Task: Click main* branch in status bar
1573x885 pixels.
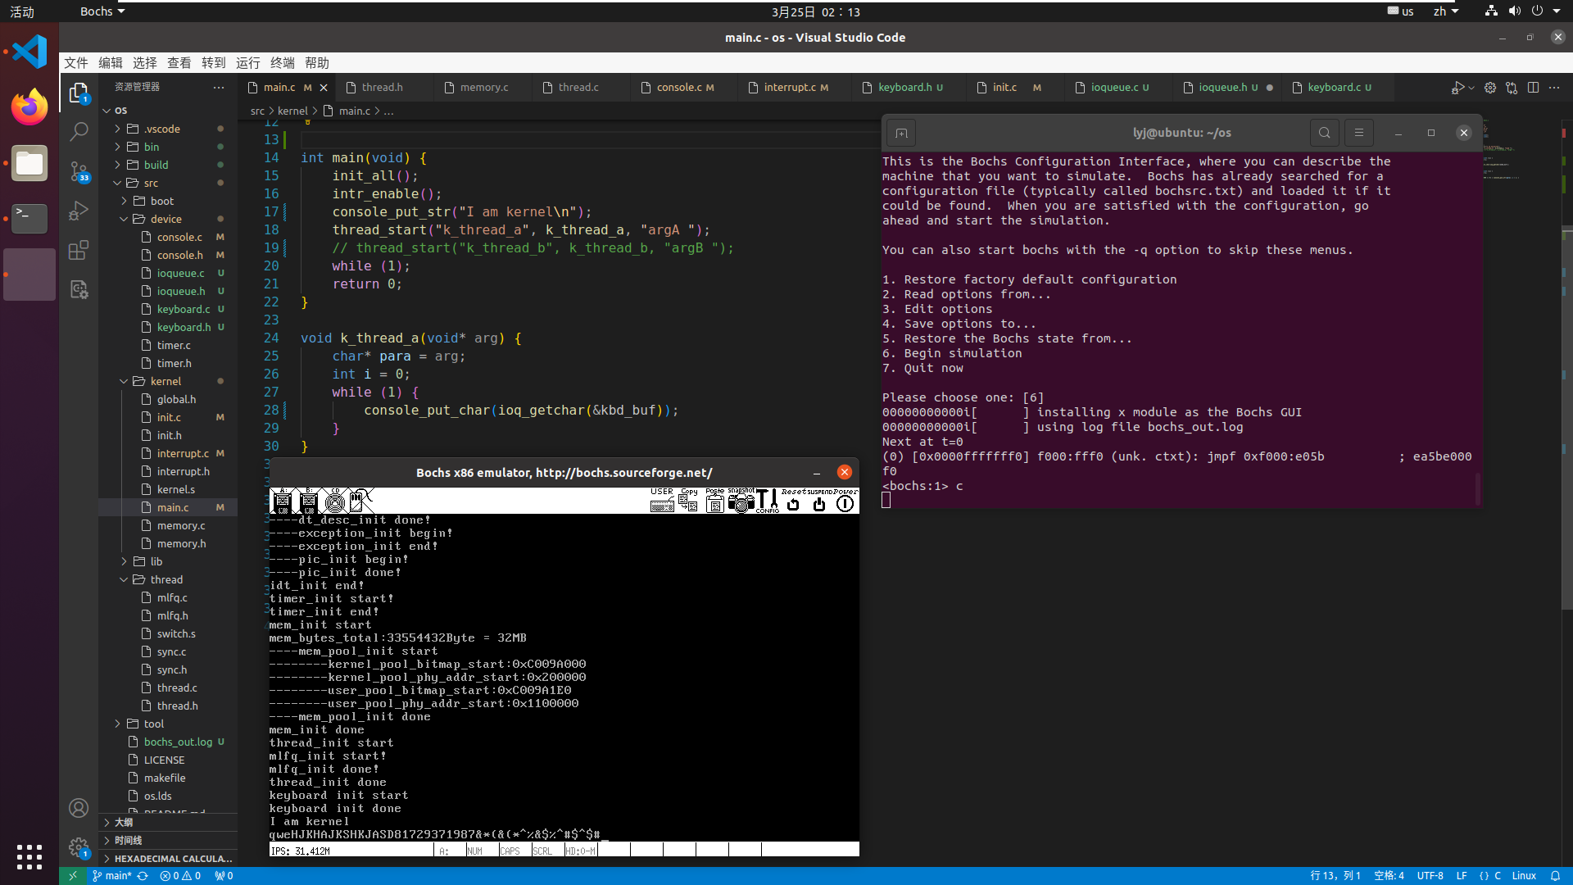Action: point(112,876)
